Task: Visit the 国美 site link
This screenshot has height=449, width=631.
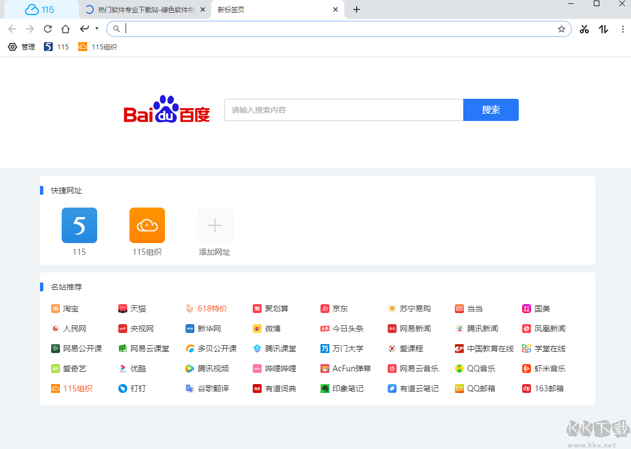Action: coord(536,309)
